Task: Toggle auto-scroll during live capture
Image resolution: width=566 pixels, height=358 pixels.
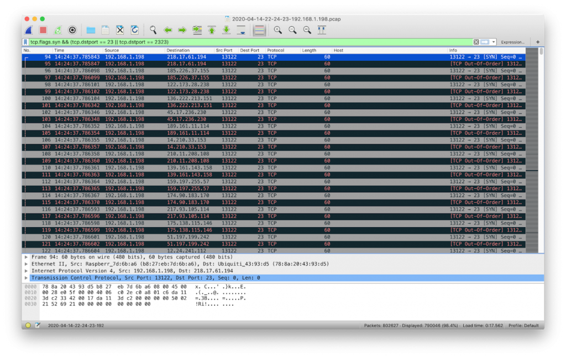Action: point(241,30)
